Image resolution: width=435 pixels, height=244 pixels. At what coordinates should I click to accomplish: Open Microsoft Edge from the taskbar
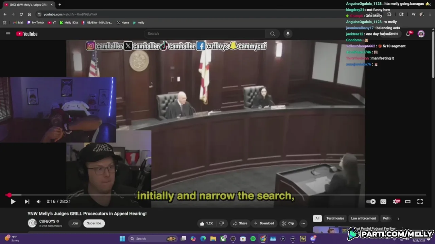point(203,239)
